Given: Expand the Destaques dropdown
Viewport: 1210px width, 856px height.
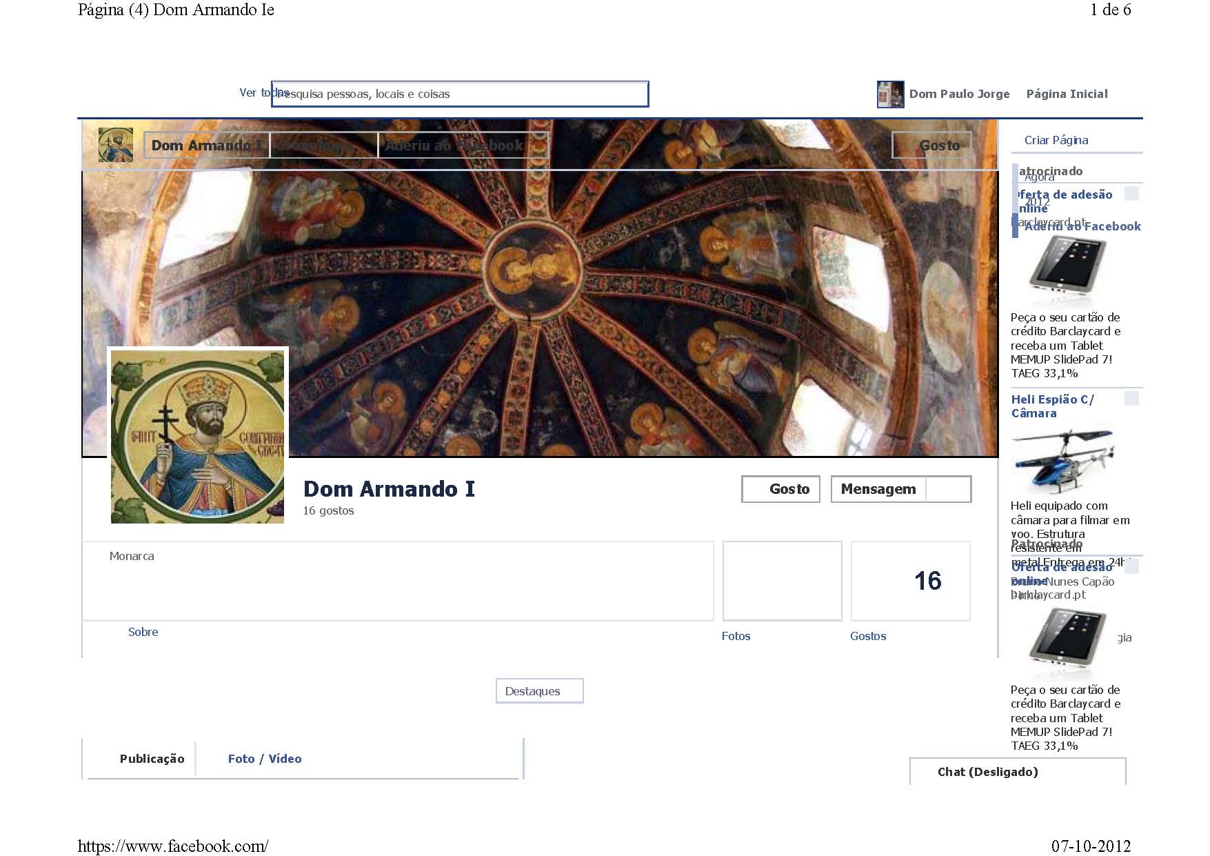Looking at the screenshot, I should click(539, 690).
